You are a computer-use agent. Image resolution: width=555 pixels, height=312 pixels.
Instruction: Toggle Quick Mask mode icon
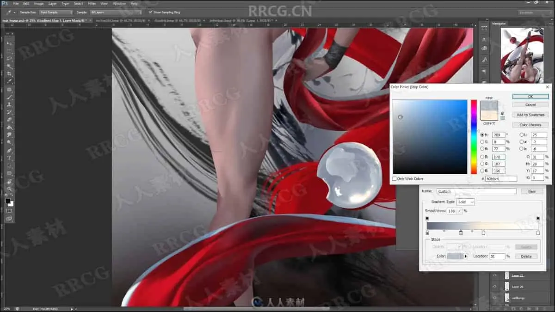pos(9,211)
